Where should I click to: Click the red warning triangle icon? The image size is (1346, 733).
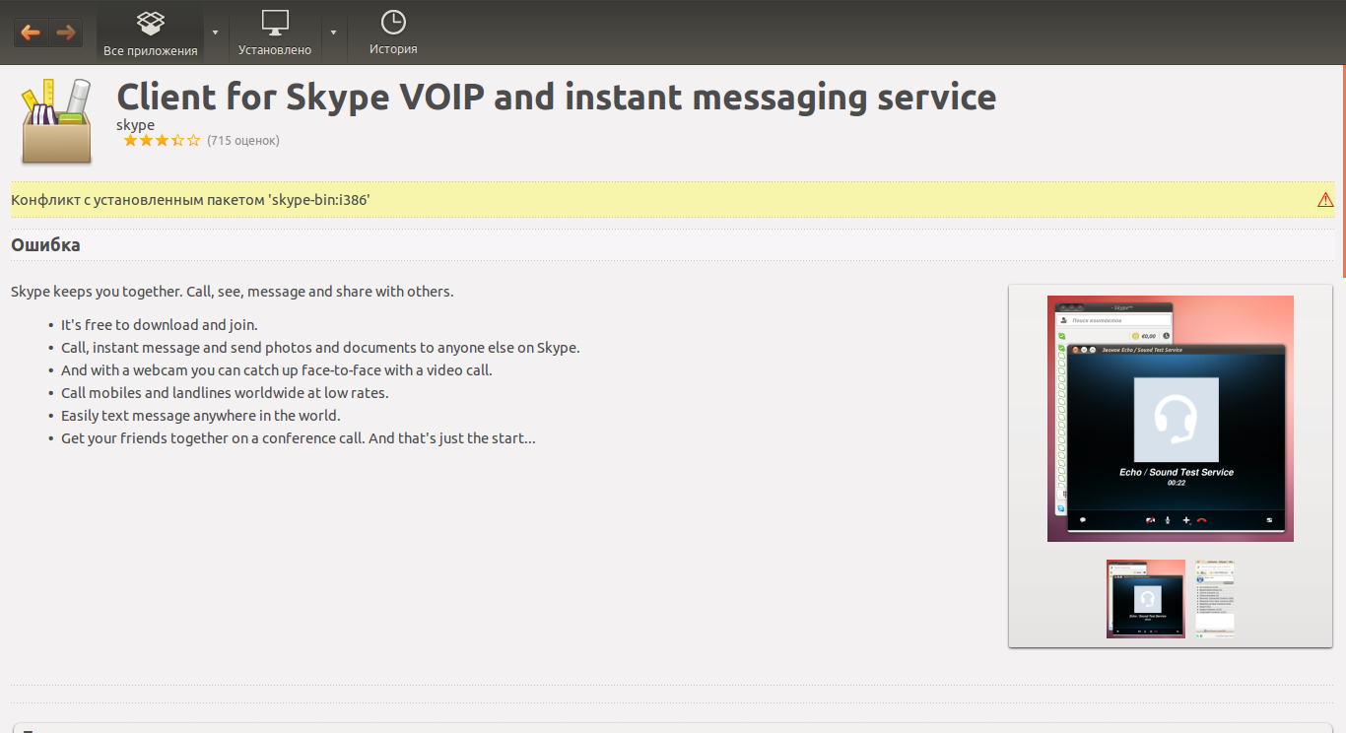click(x=1325, y=200)
